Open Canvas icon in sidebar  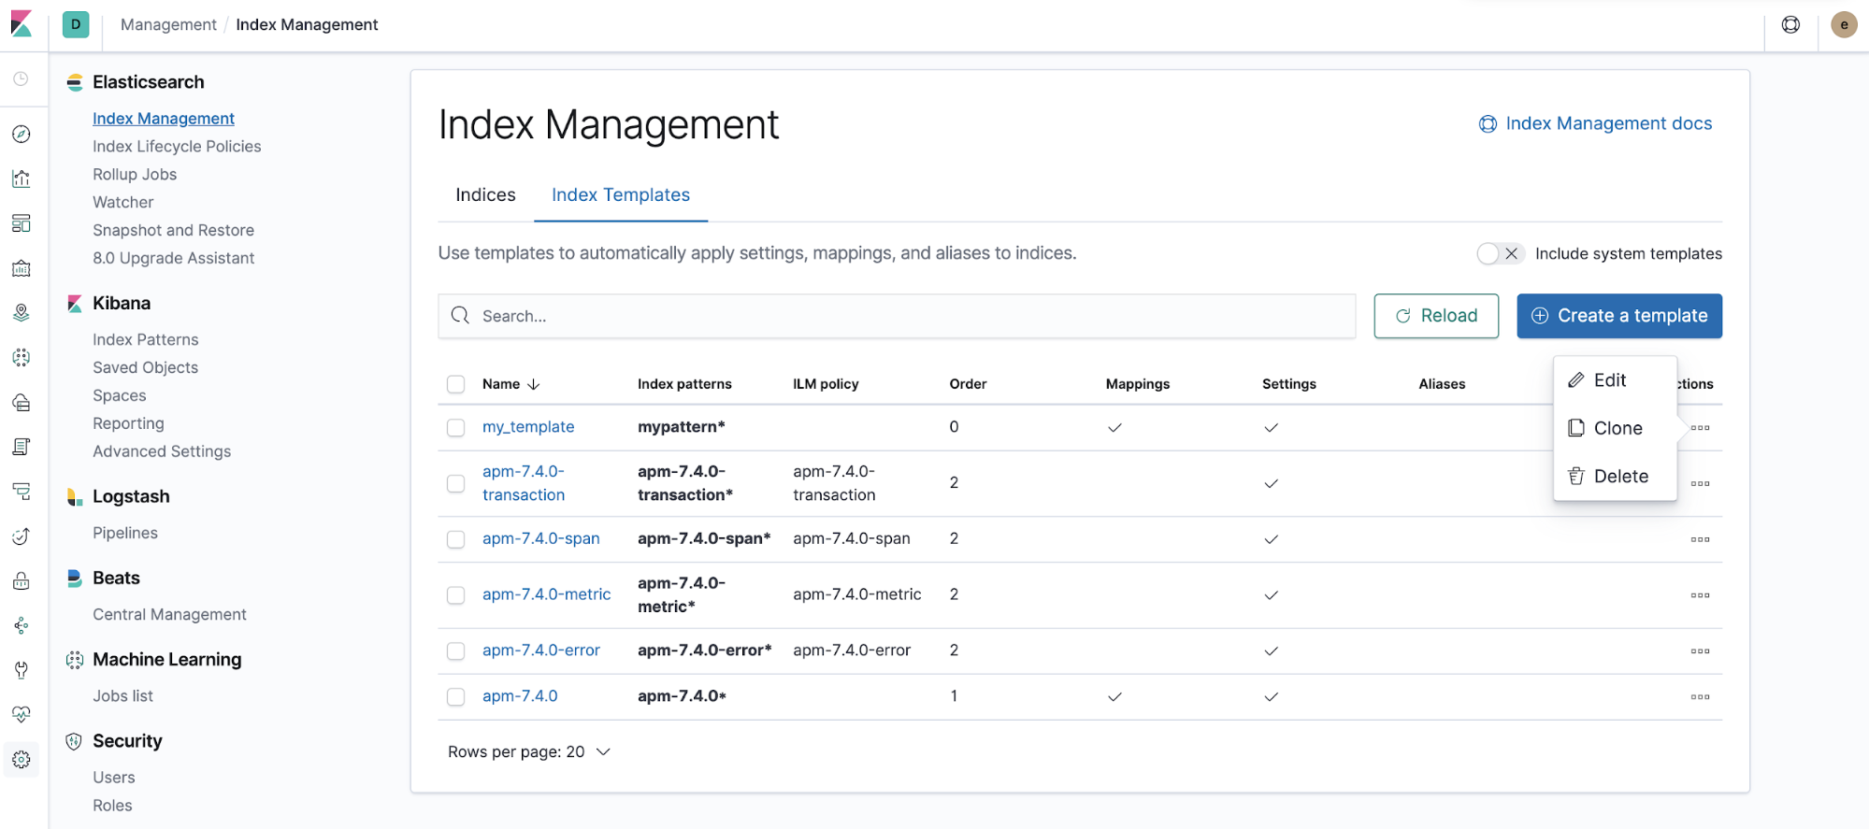[x=22, y=268]
